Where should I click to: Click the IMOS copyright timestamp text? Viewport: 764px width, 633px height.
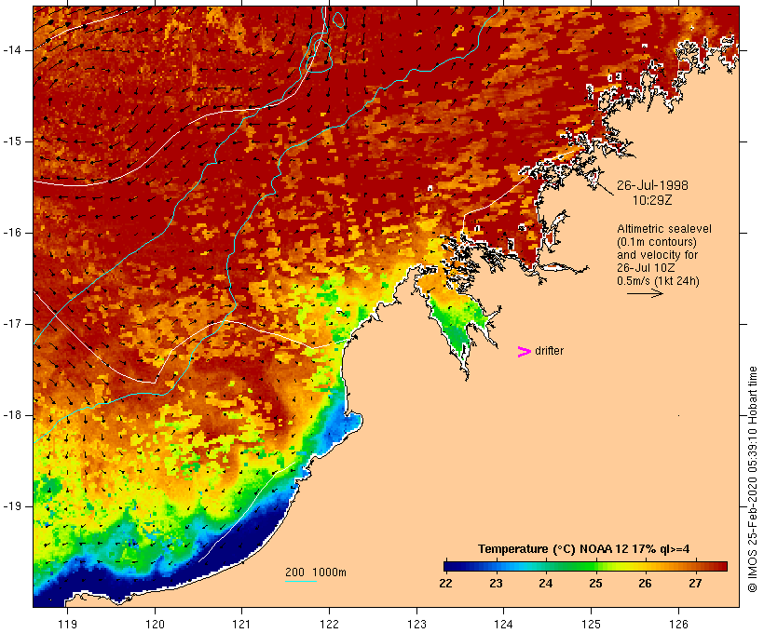pos(752,479)
